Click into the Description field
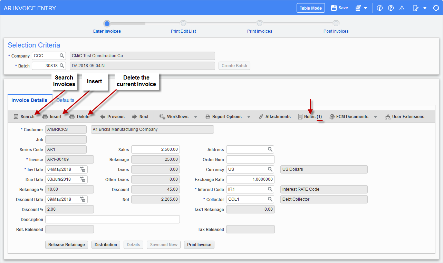Viewport: 443px width, 263px height. click(113, 219)
